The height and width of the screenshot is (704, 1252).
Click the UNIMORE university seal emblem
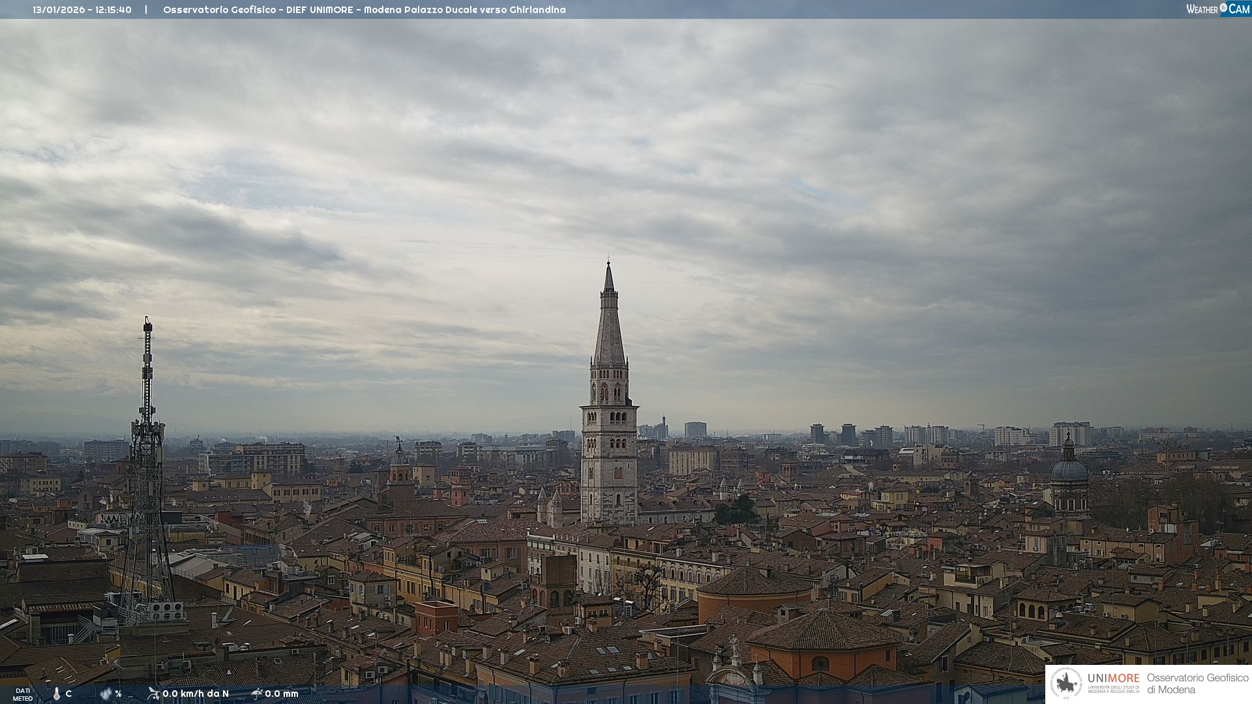pos(1066,683)
